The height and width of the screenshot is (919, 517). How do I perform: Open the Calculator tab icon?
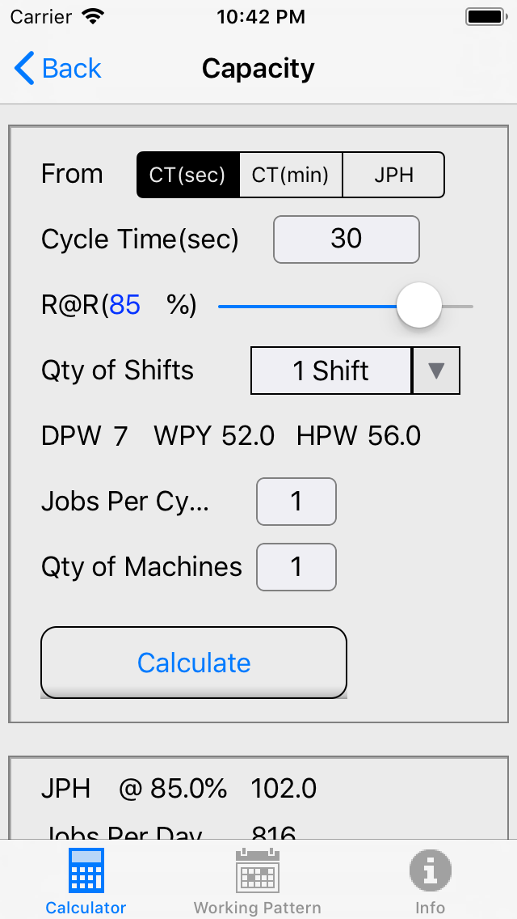85,870
